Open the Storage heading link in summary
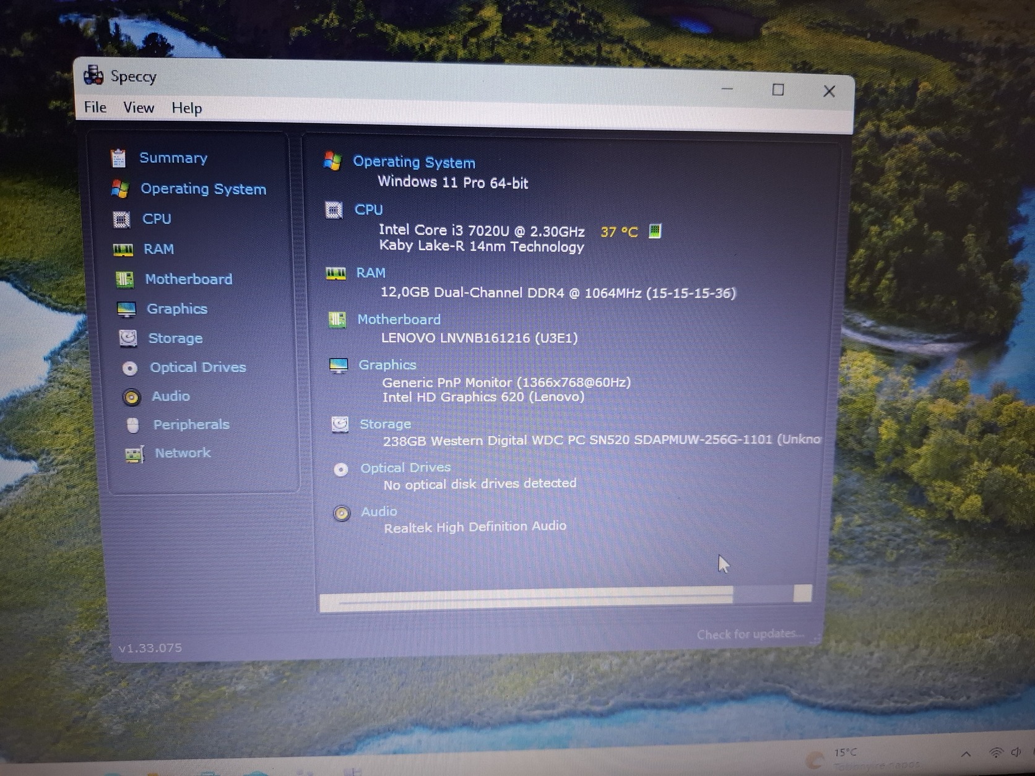The image size is (1035, 776). (x=385, y=424)
